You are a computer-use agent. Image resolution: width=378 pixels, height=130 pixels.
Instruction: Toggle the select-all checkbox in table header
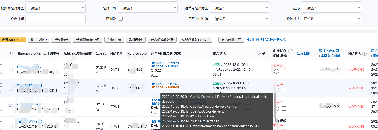1,54
